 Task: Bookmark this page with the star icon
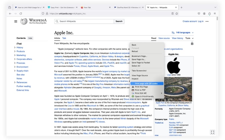click(177, 13)
